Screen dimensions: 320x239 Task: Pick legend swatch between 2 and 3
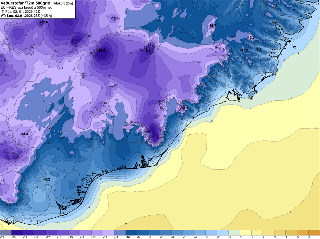[x=268, y=232]
